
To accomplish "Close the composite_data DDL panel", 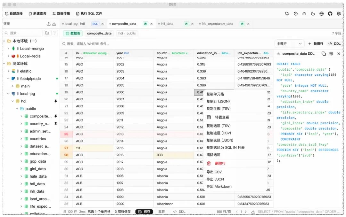I will (x=339, y=54).
